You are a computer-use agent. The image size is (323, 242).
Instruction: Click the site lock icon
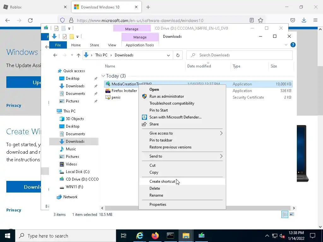point(71,20)
